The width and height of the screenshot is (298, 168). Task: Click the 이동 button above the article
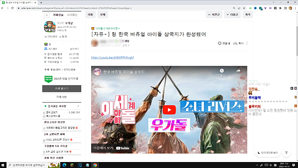(91, 14)
